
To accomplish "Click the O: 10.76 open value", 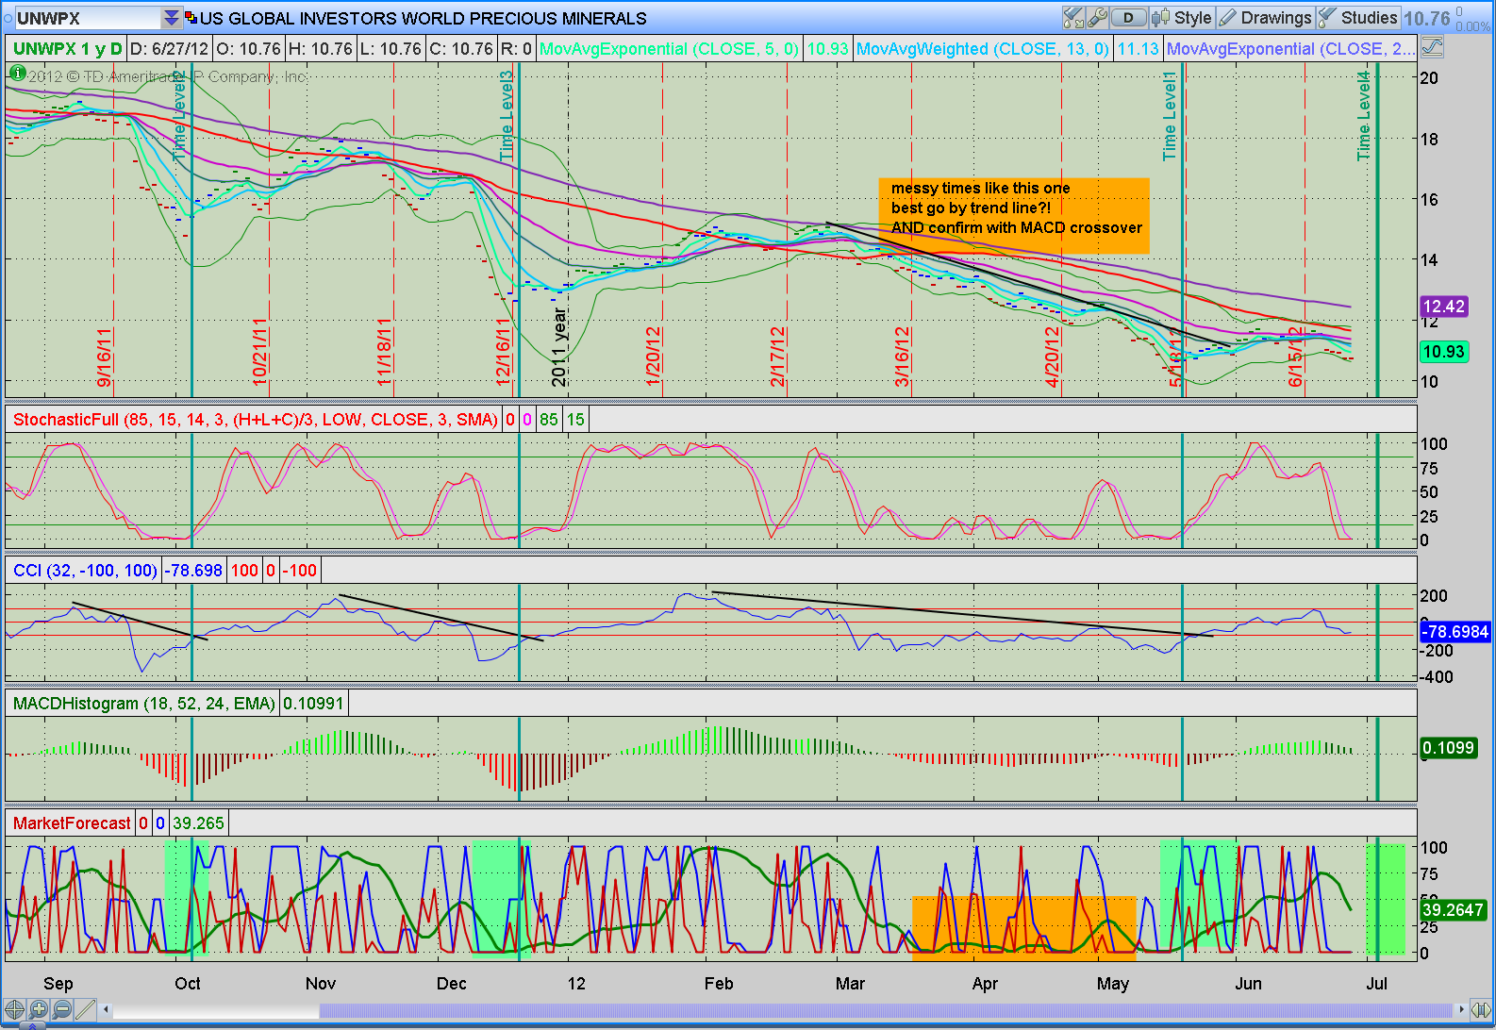I will coord(249,49).
